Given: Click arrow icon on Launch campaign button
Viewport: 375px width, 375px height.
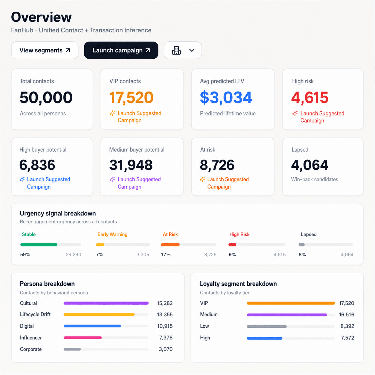Looking at the screenshot, I should pyautogui.click(x=148, y=50).
